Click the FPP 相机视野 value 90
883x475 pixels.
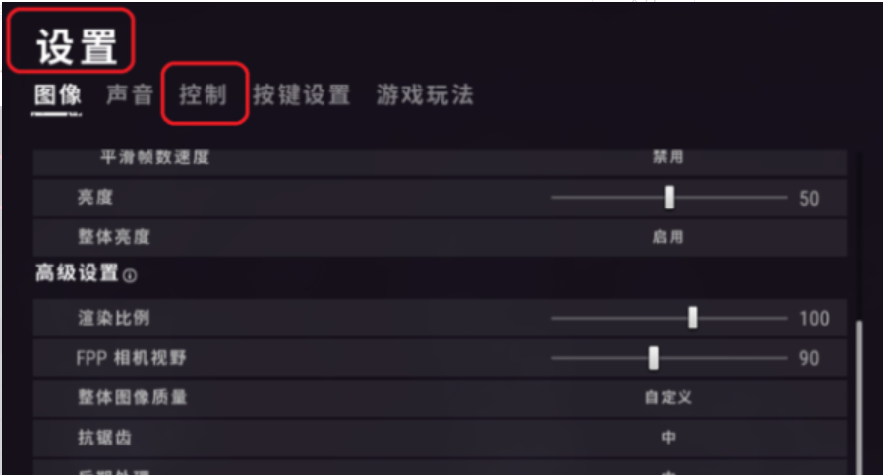click(x=809, y=358)
